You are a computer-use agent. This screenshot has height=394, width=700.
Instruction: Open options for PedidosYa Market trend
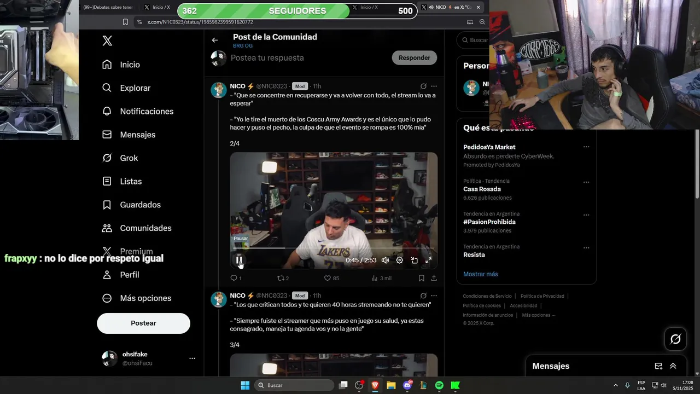pyautogui.click(x=586, y=147)
